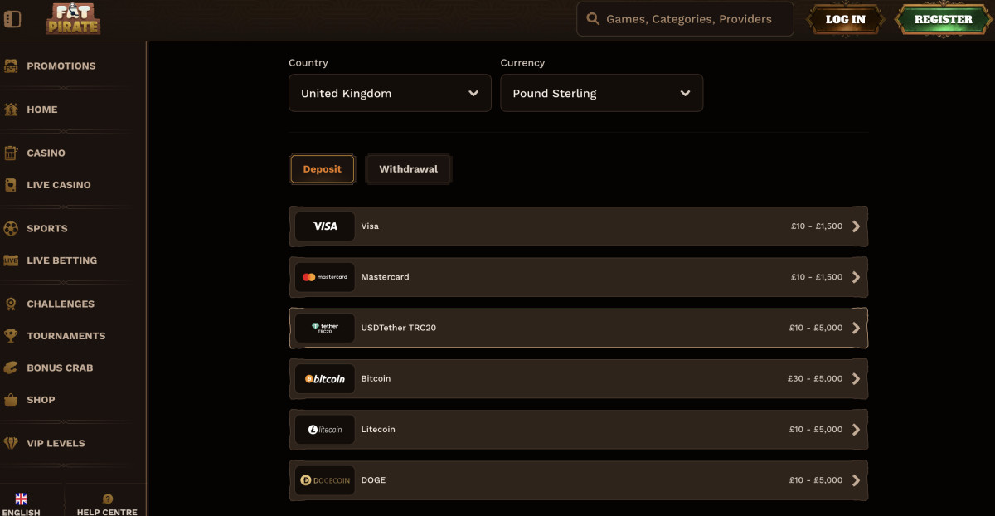
Task: Expand the DOGE row chevron
Action: point(856,480)
